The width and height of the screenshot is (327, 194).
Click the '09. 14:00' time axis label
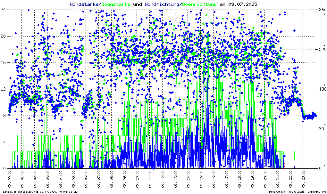188,179
